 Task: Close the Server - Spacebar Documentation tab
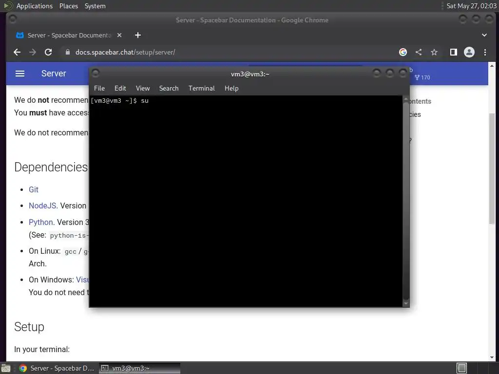click(119, 35)
